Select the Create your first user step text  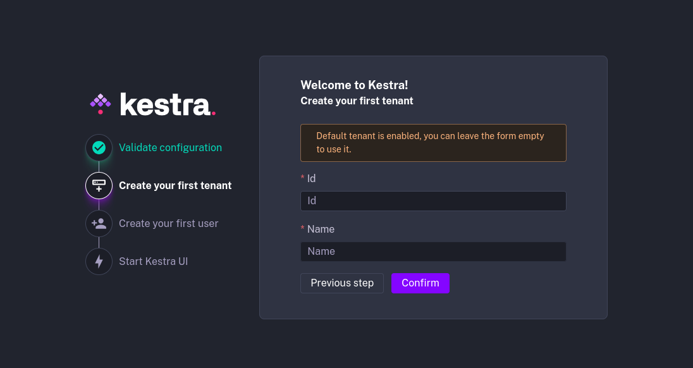168,223
